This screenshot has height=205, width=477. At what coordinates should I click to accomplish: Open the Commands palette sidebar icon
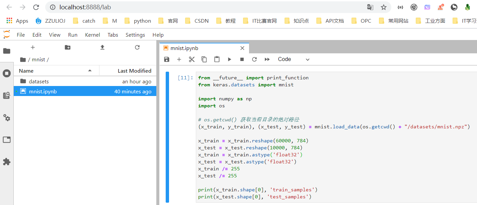(x=7, y=96)
